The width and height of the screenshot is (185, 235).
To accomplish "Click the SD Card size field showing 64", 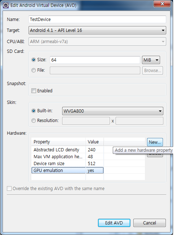I will coord(95,60).
